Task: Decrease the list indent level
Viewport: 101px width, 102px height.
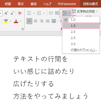Action: (51, 13)
